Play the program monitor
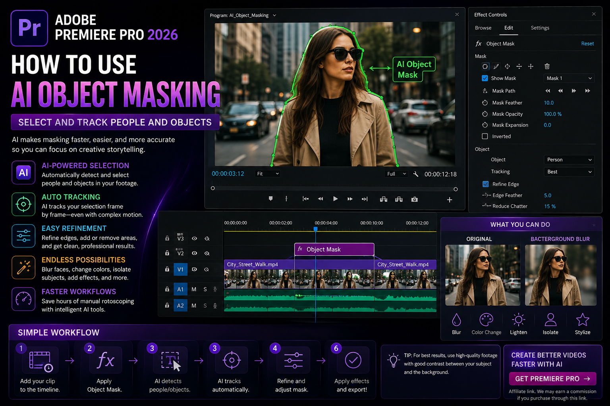This screenshot has width=610, height=406. [x=336, y=199]
